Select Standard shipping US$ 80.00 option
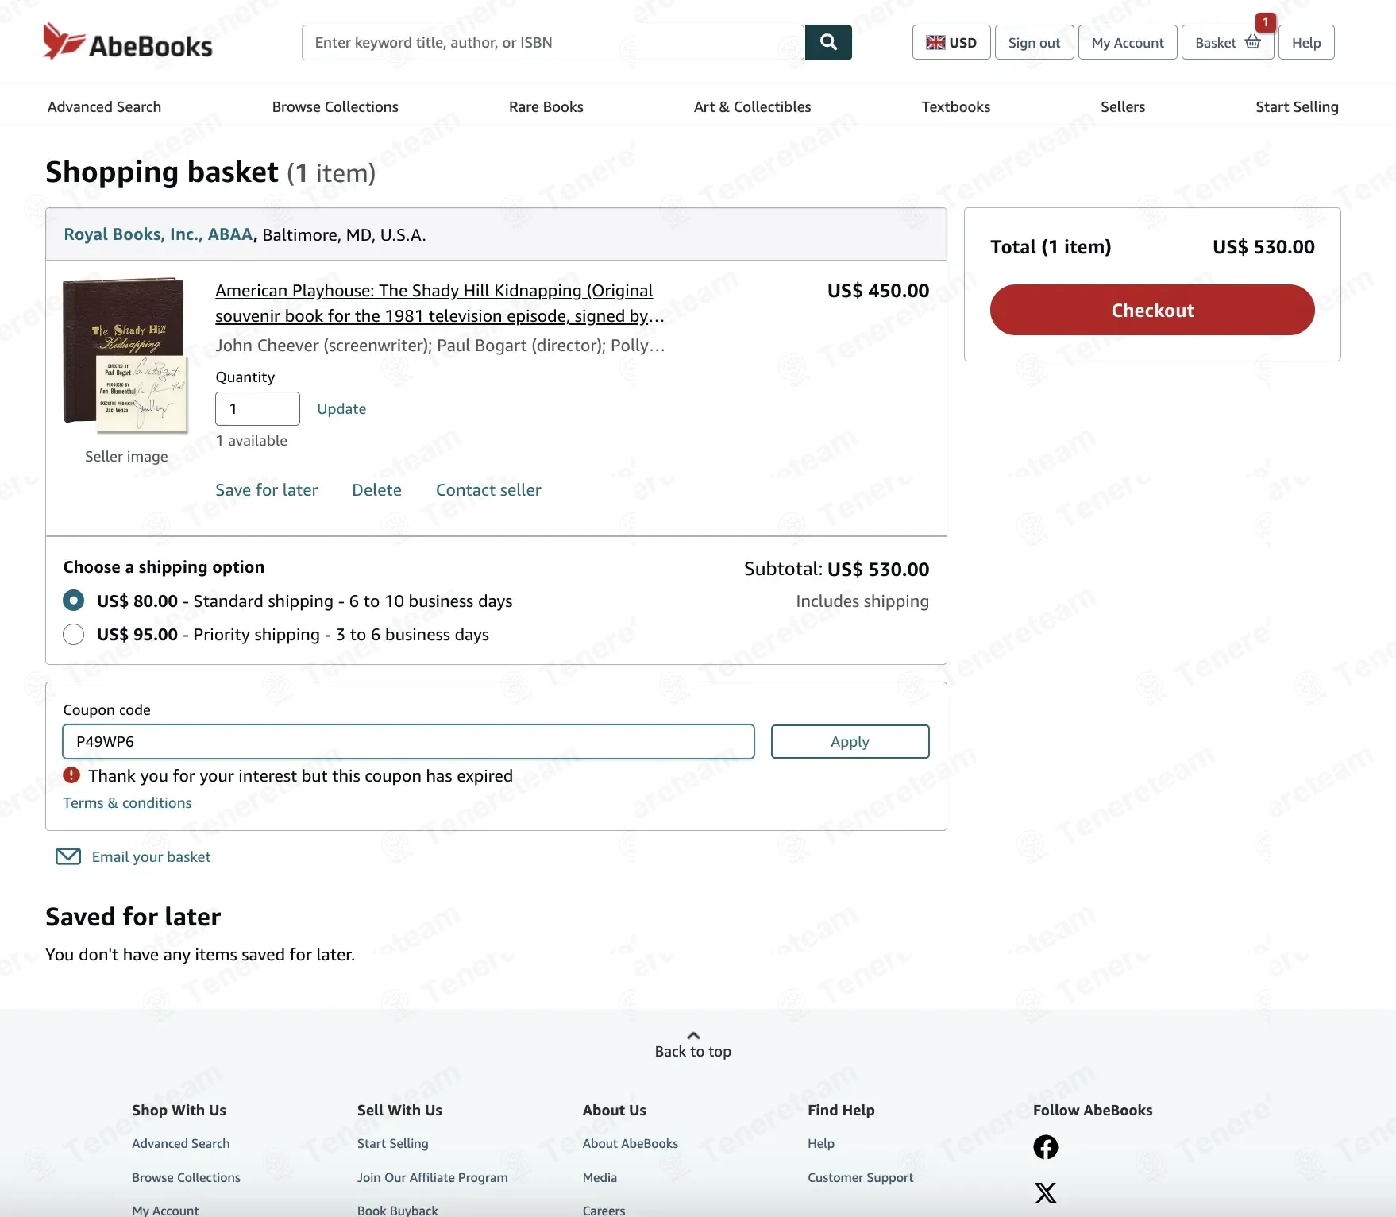The image size is (1396, 1217). coord(74,601)
